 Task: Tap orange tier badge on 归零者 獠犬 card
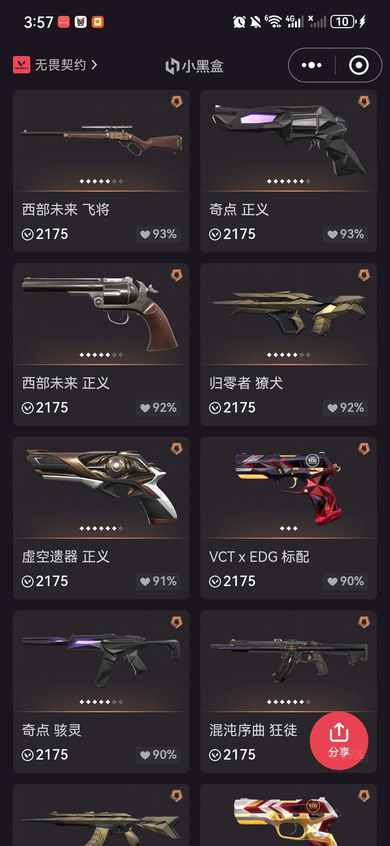[364, 275]
